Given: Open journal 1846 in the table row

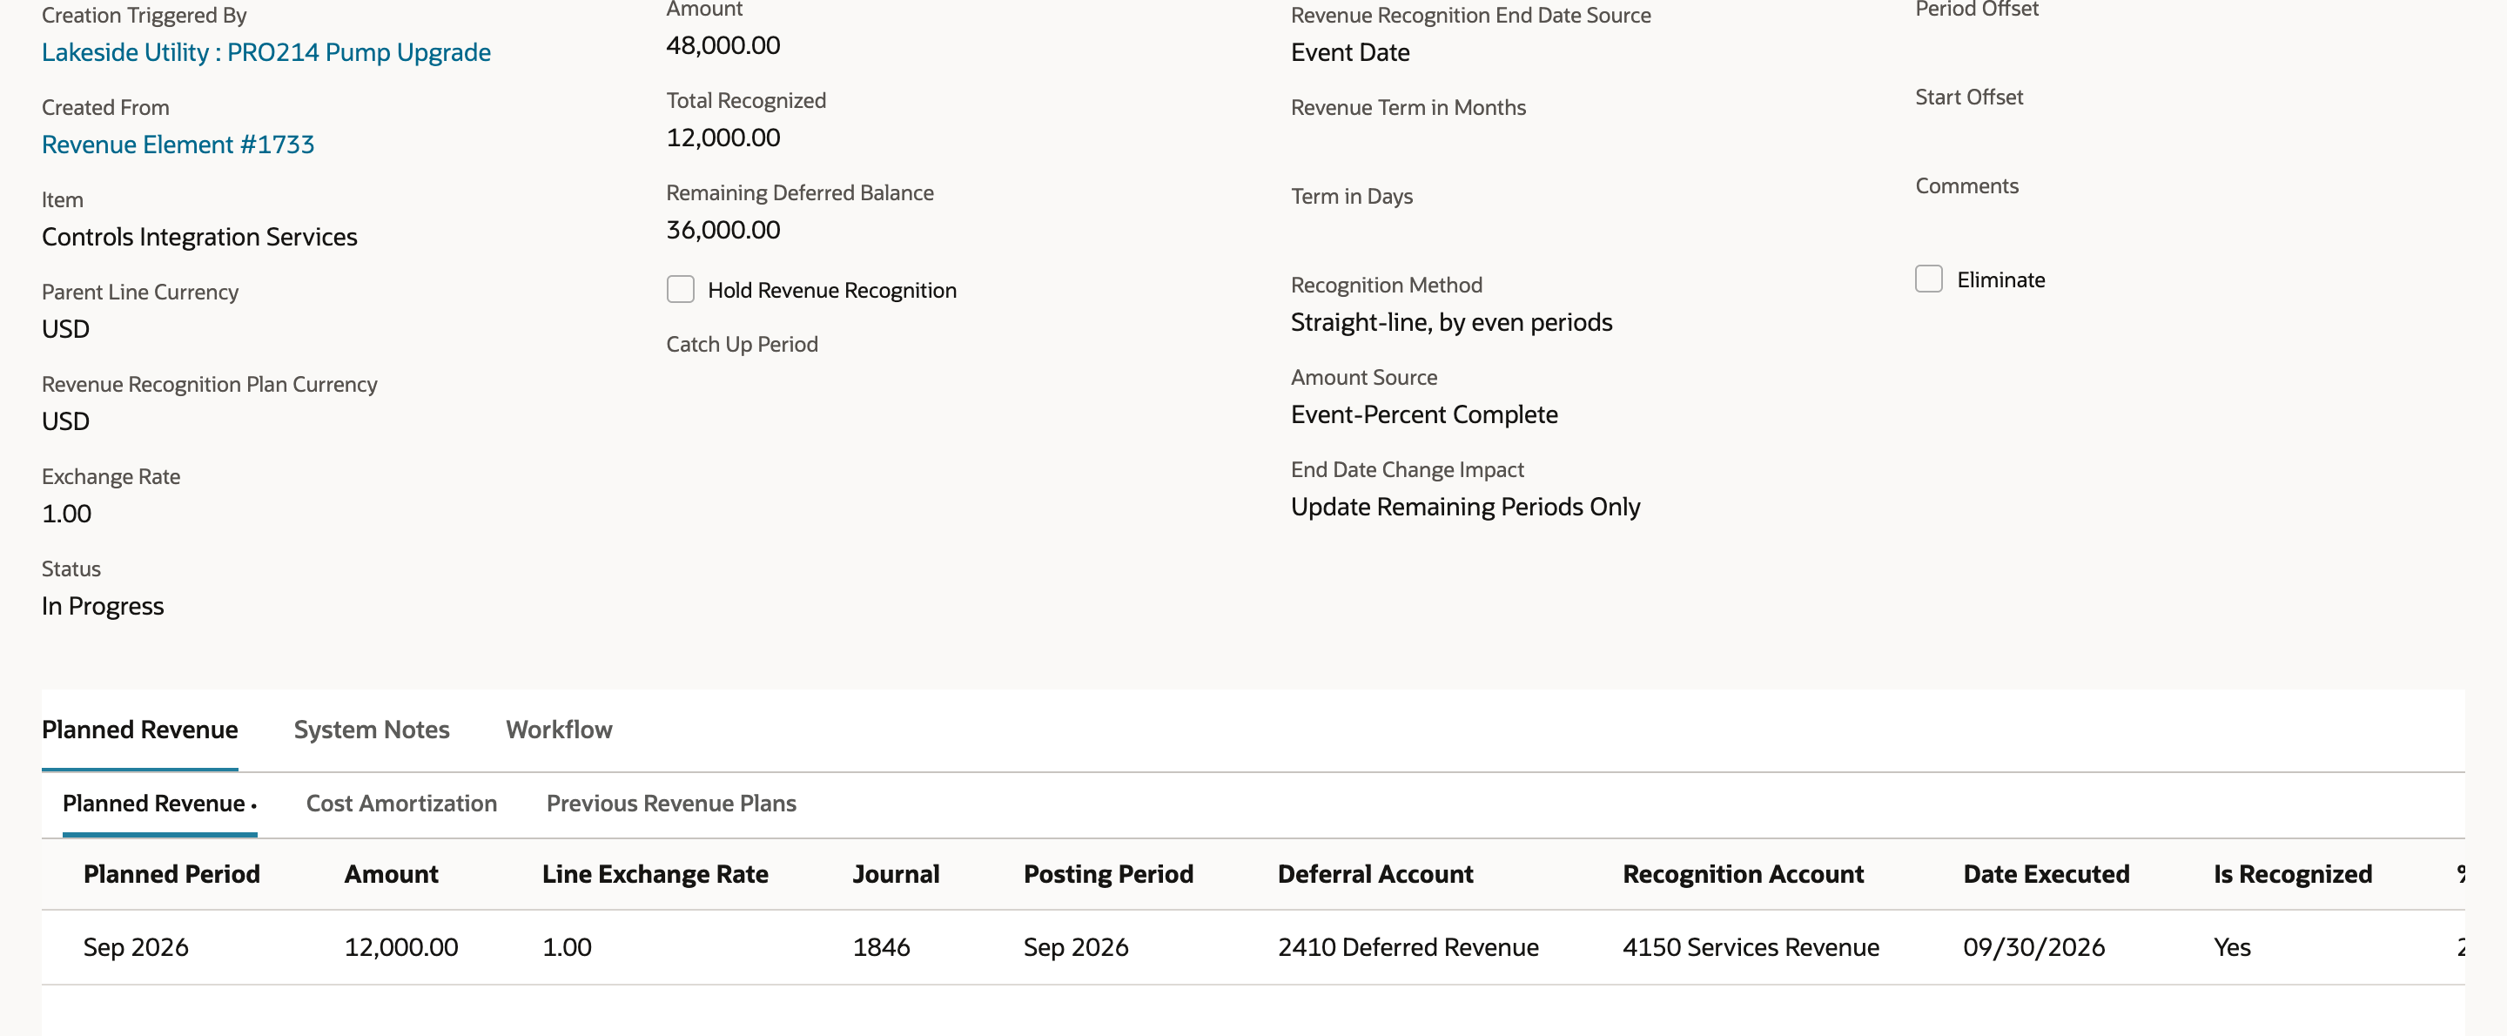Looking at the screenshot, I should [x=882, y=947].
